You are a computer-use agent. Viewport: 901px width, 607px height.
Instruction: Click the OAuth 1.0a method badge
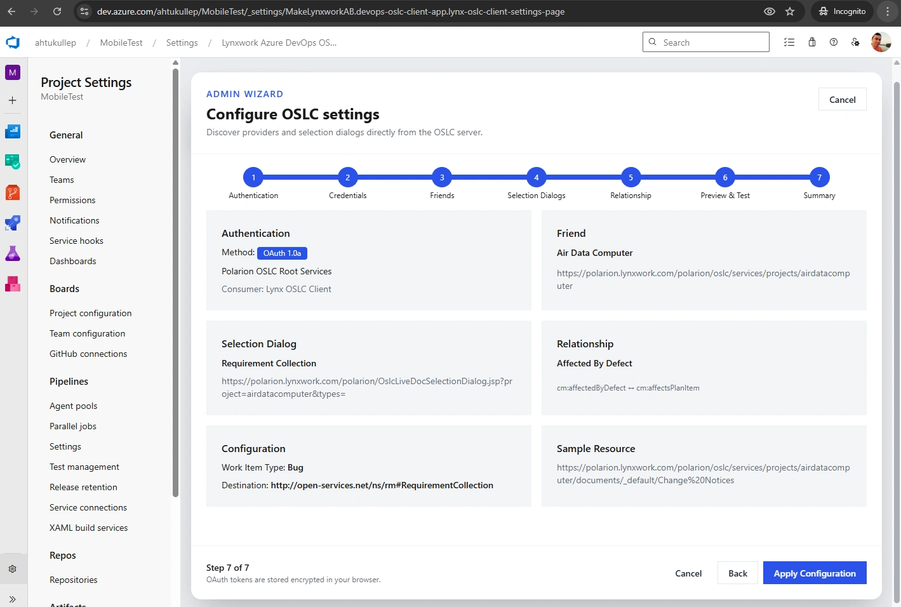282,253
